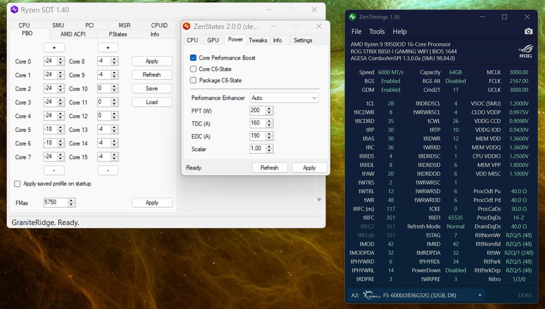Click the Core 1 offset field
545x309 pixels.
[x=50, y=75]
